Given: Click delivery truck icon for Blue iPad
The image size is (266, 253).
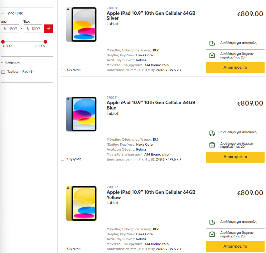Looking at the screenshot, I should [212, 133].
